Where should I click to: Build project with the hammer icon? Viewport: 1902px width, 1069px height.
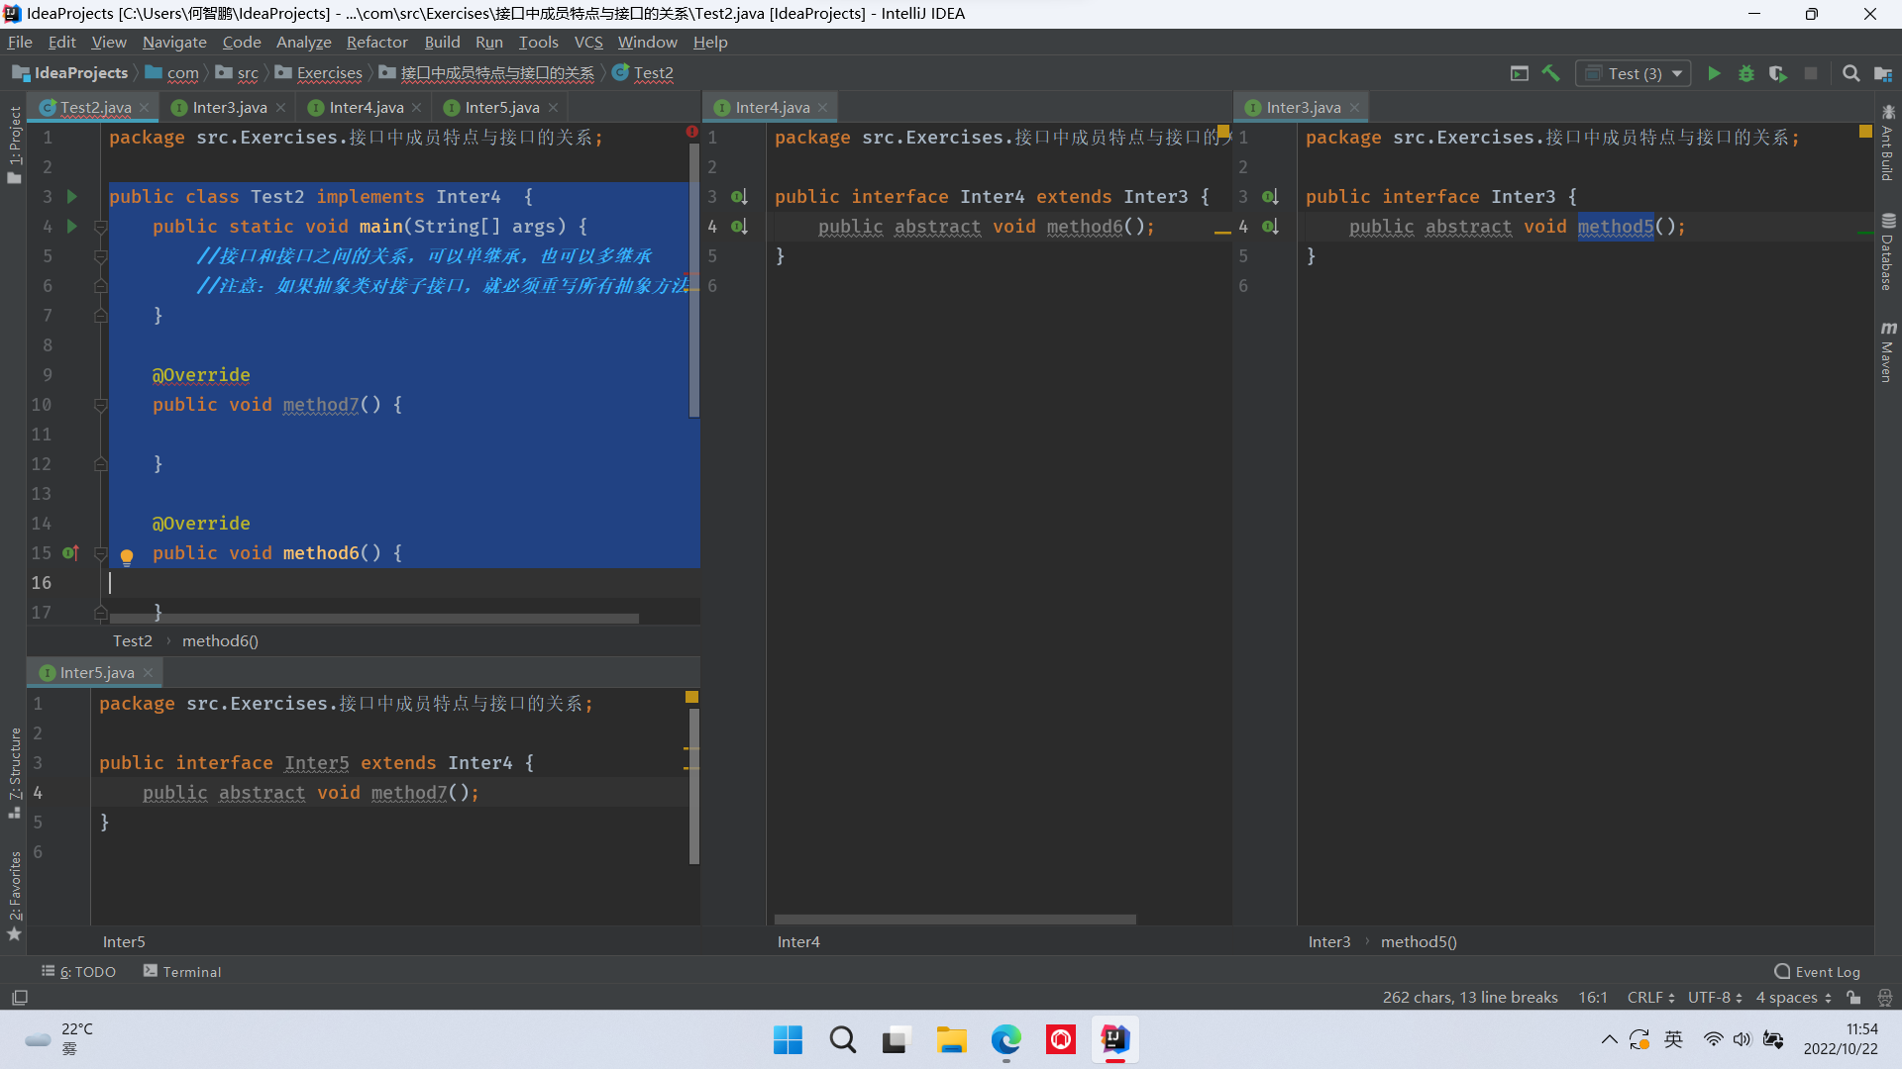[x=1551, y=73]
